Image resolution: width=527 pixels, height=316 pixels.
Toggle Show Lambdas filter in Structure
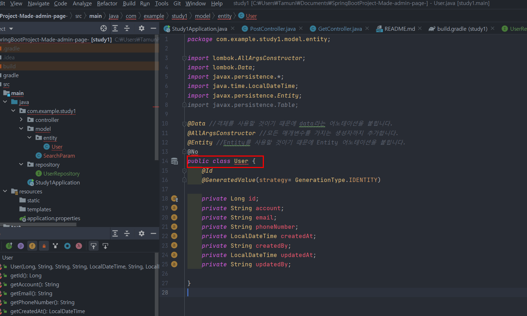tap(79, 246)
